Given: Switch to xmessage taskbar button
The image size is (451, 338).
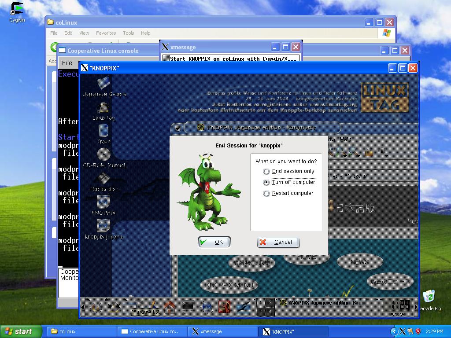Looking at the screenshot, I should click(x=222, y=331).
